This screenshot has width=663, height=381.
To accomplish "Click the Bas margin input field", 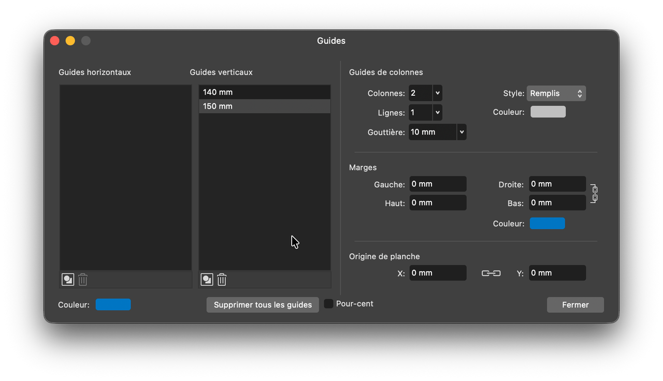I will point(557,202).
